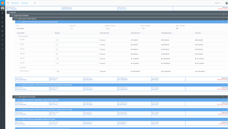Edit Partie commune quantity field
The height and width of the screenshot is (129, 228).
click(x=77, y=71)
